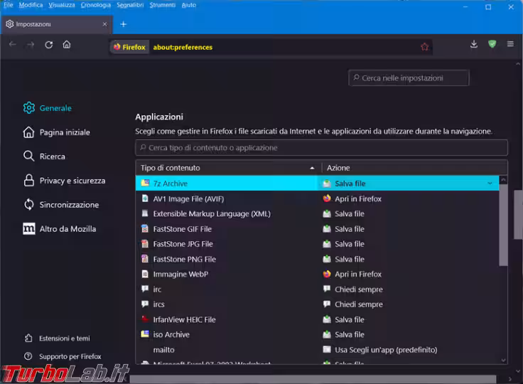Click Salva file action for IrfanView HEIC

coord(343,319)
